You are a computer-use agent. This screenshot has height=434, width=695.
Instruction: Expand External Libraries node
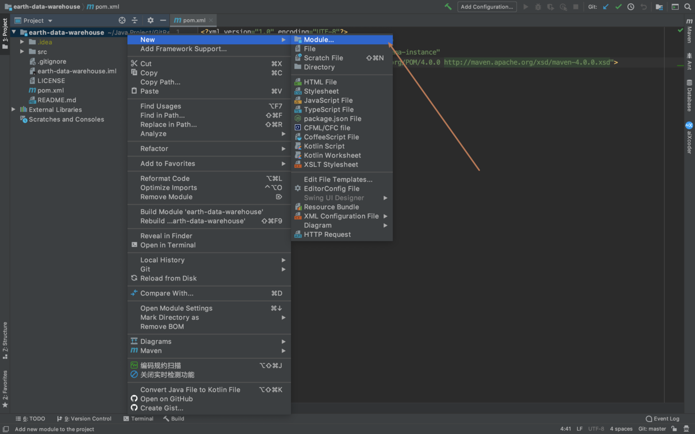[13, 110]
